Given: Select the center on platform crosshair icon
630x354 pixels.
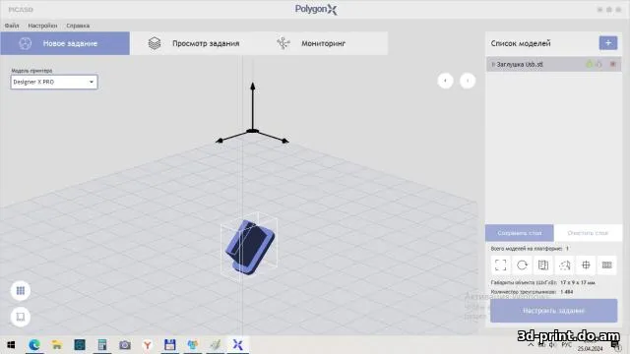Looking at the screenshot, I should [586, 265].
